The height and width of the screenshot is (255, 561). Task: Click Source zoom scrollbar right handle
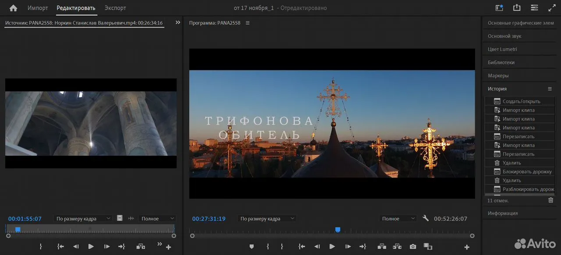[174, 236]
